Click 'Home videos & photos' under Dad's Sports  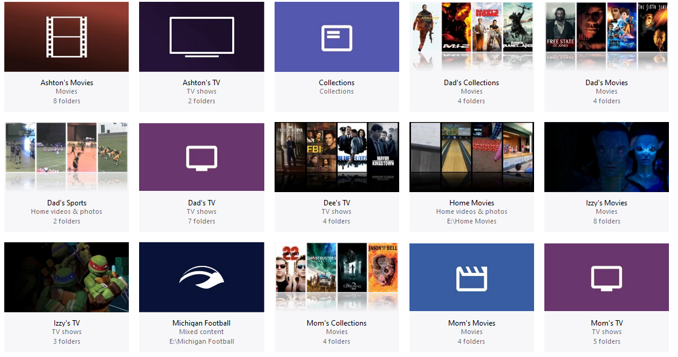[67, 211]
